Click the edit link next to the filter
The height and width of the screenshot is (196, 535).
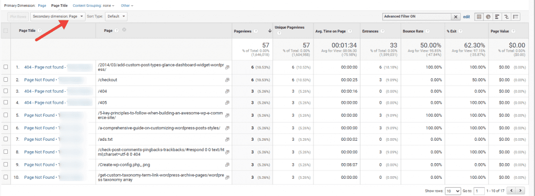[x=467, y=17]
